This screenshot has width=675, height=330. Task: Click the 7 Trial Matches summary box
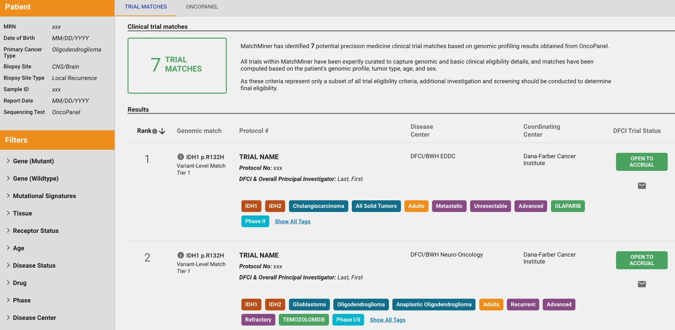click(177, 66)
